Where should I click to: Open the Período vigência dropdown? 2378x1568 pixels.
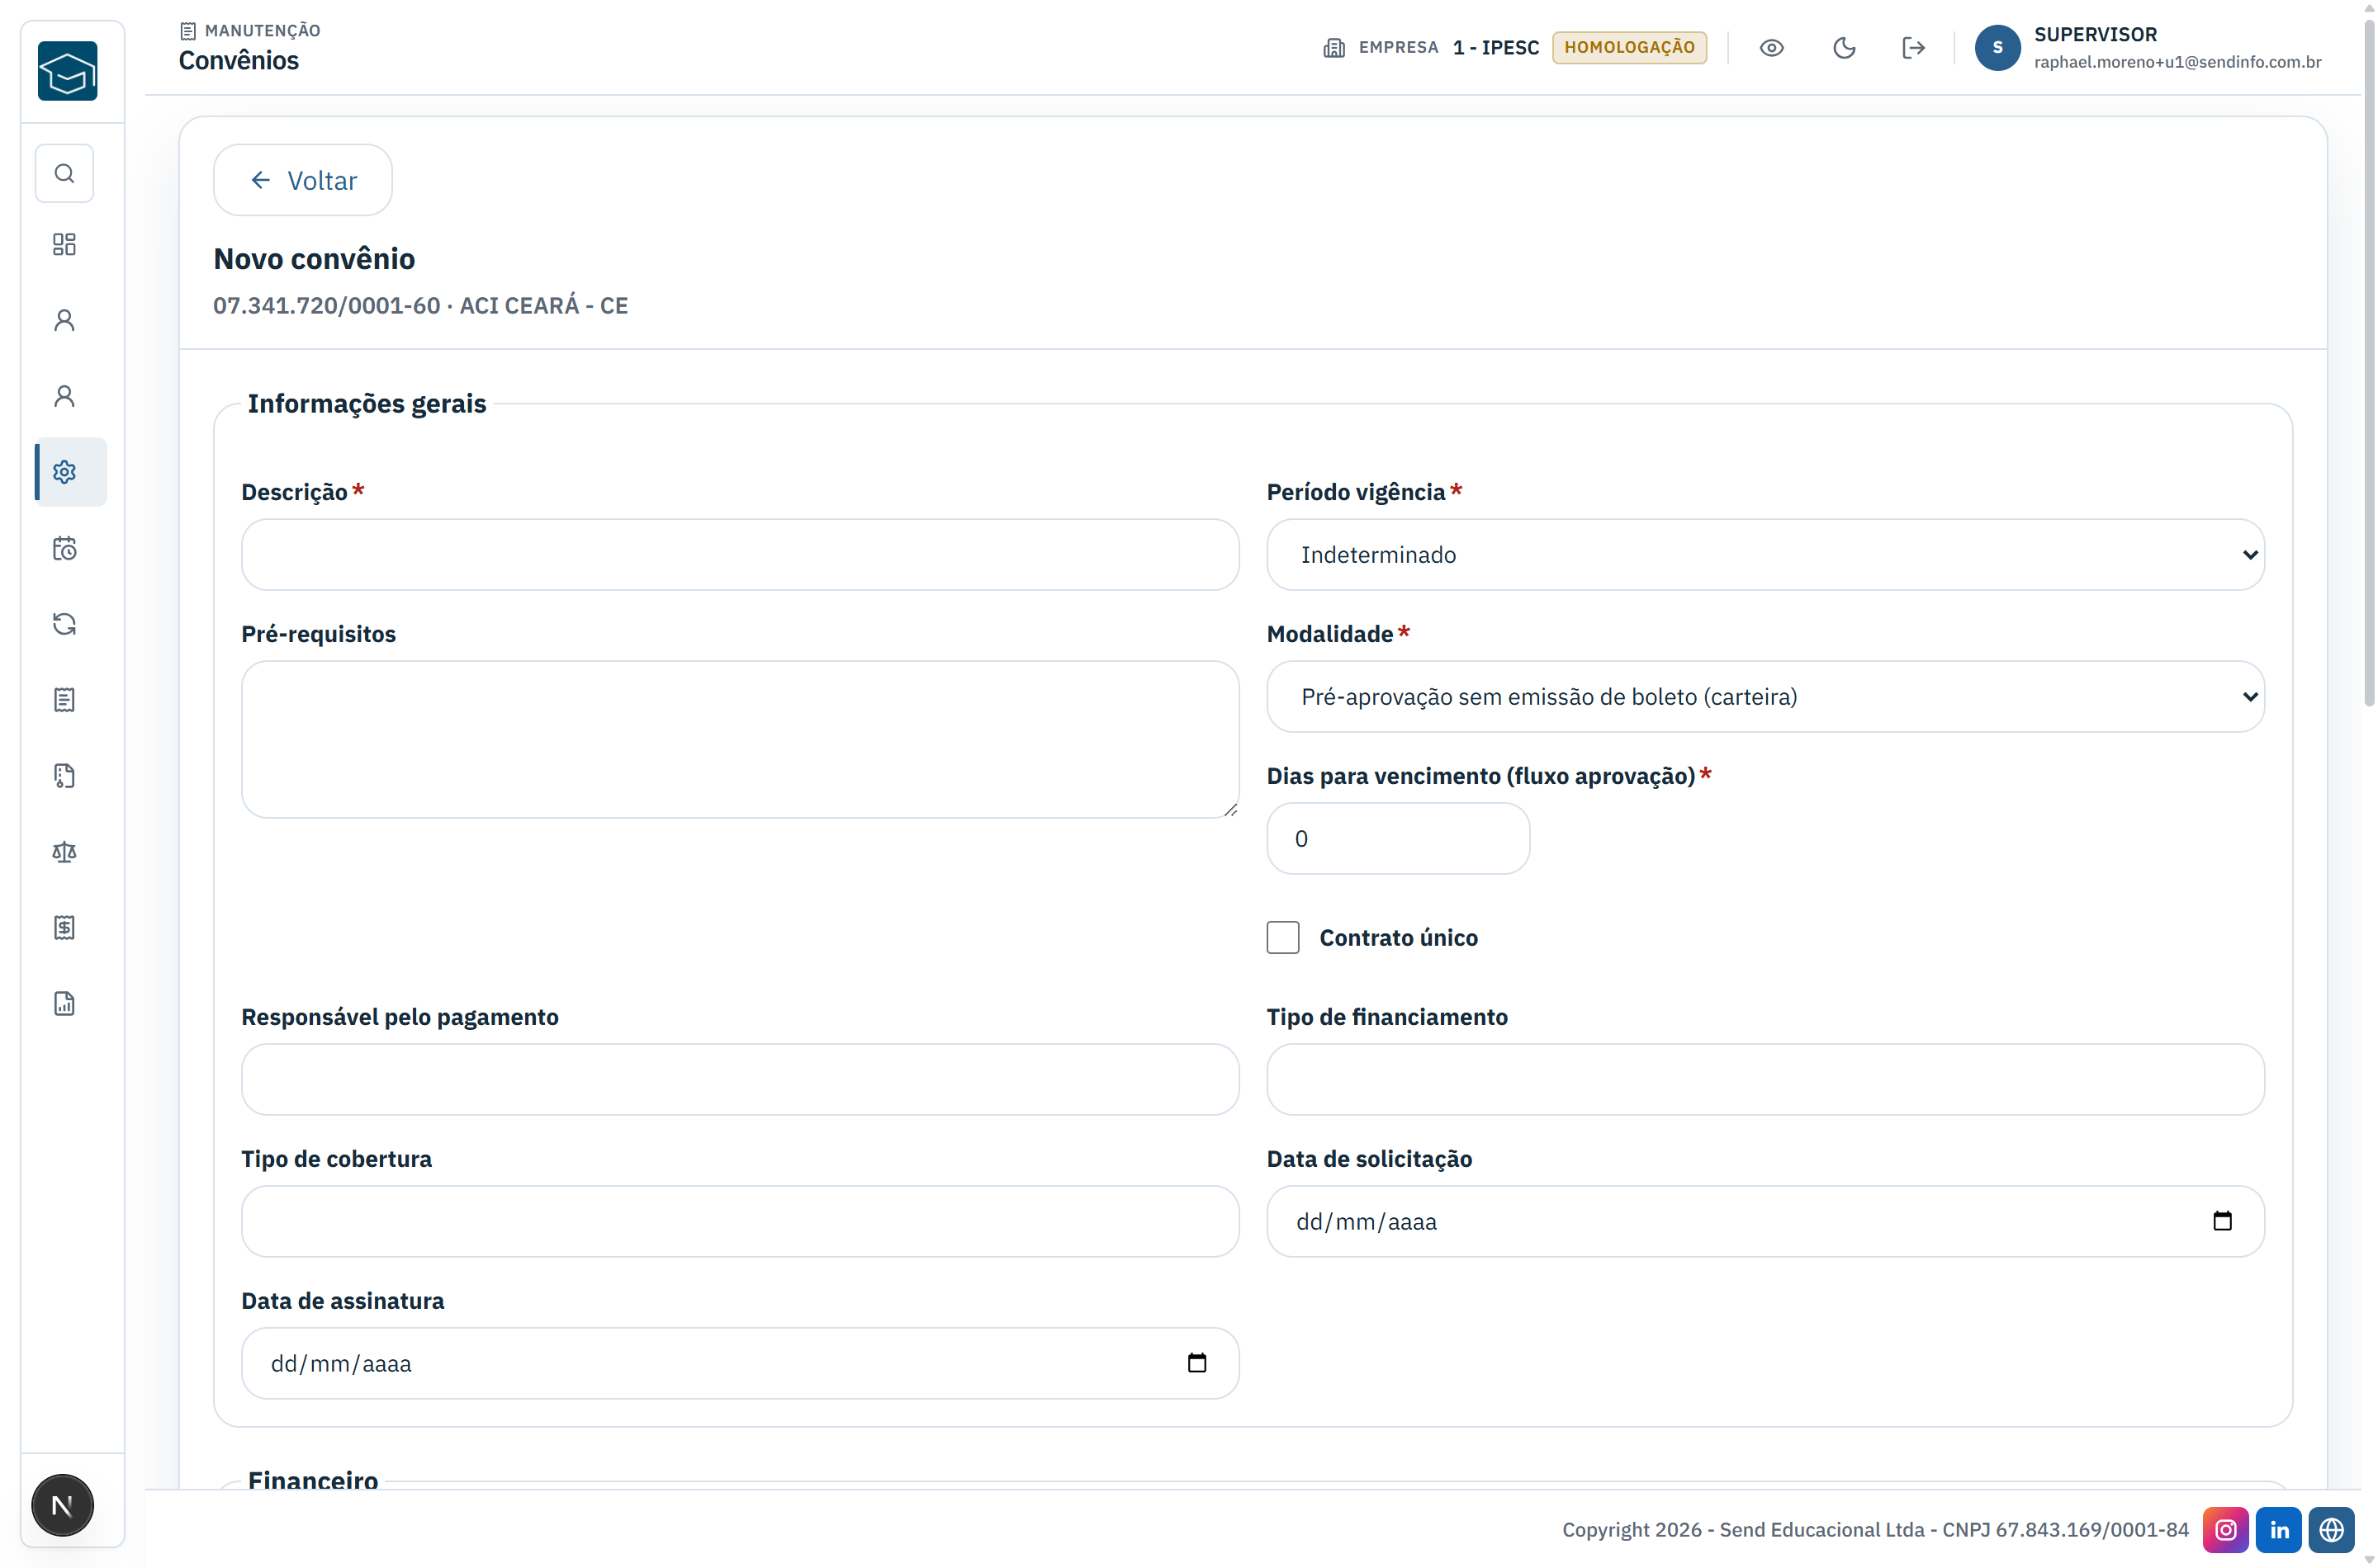(x=1765, y=555)
